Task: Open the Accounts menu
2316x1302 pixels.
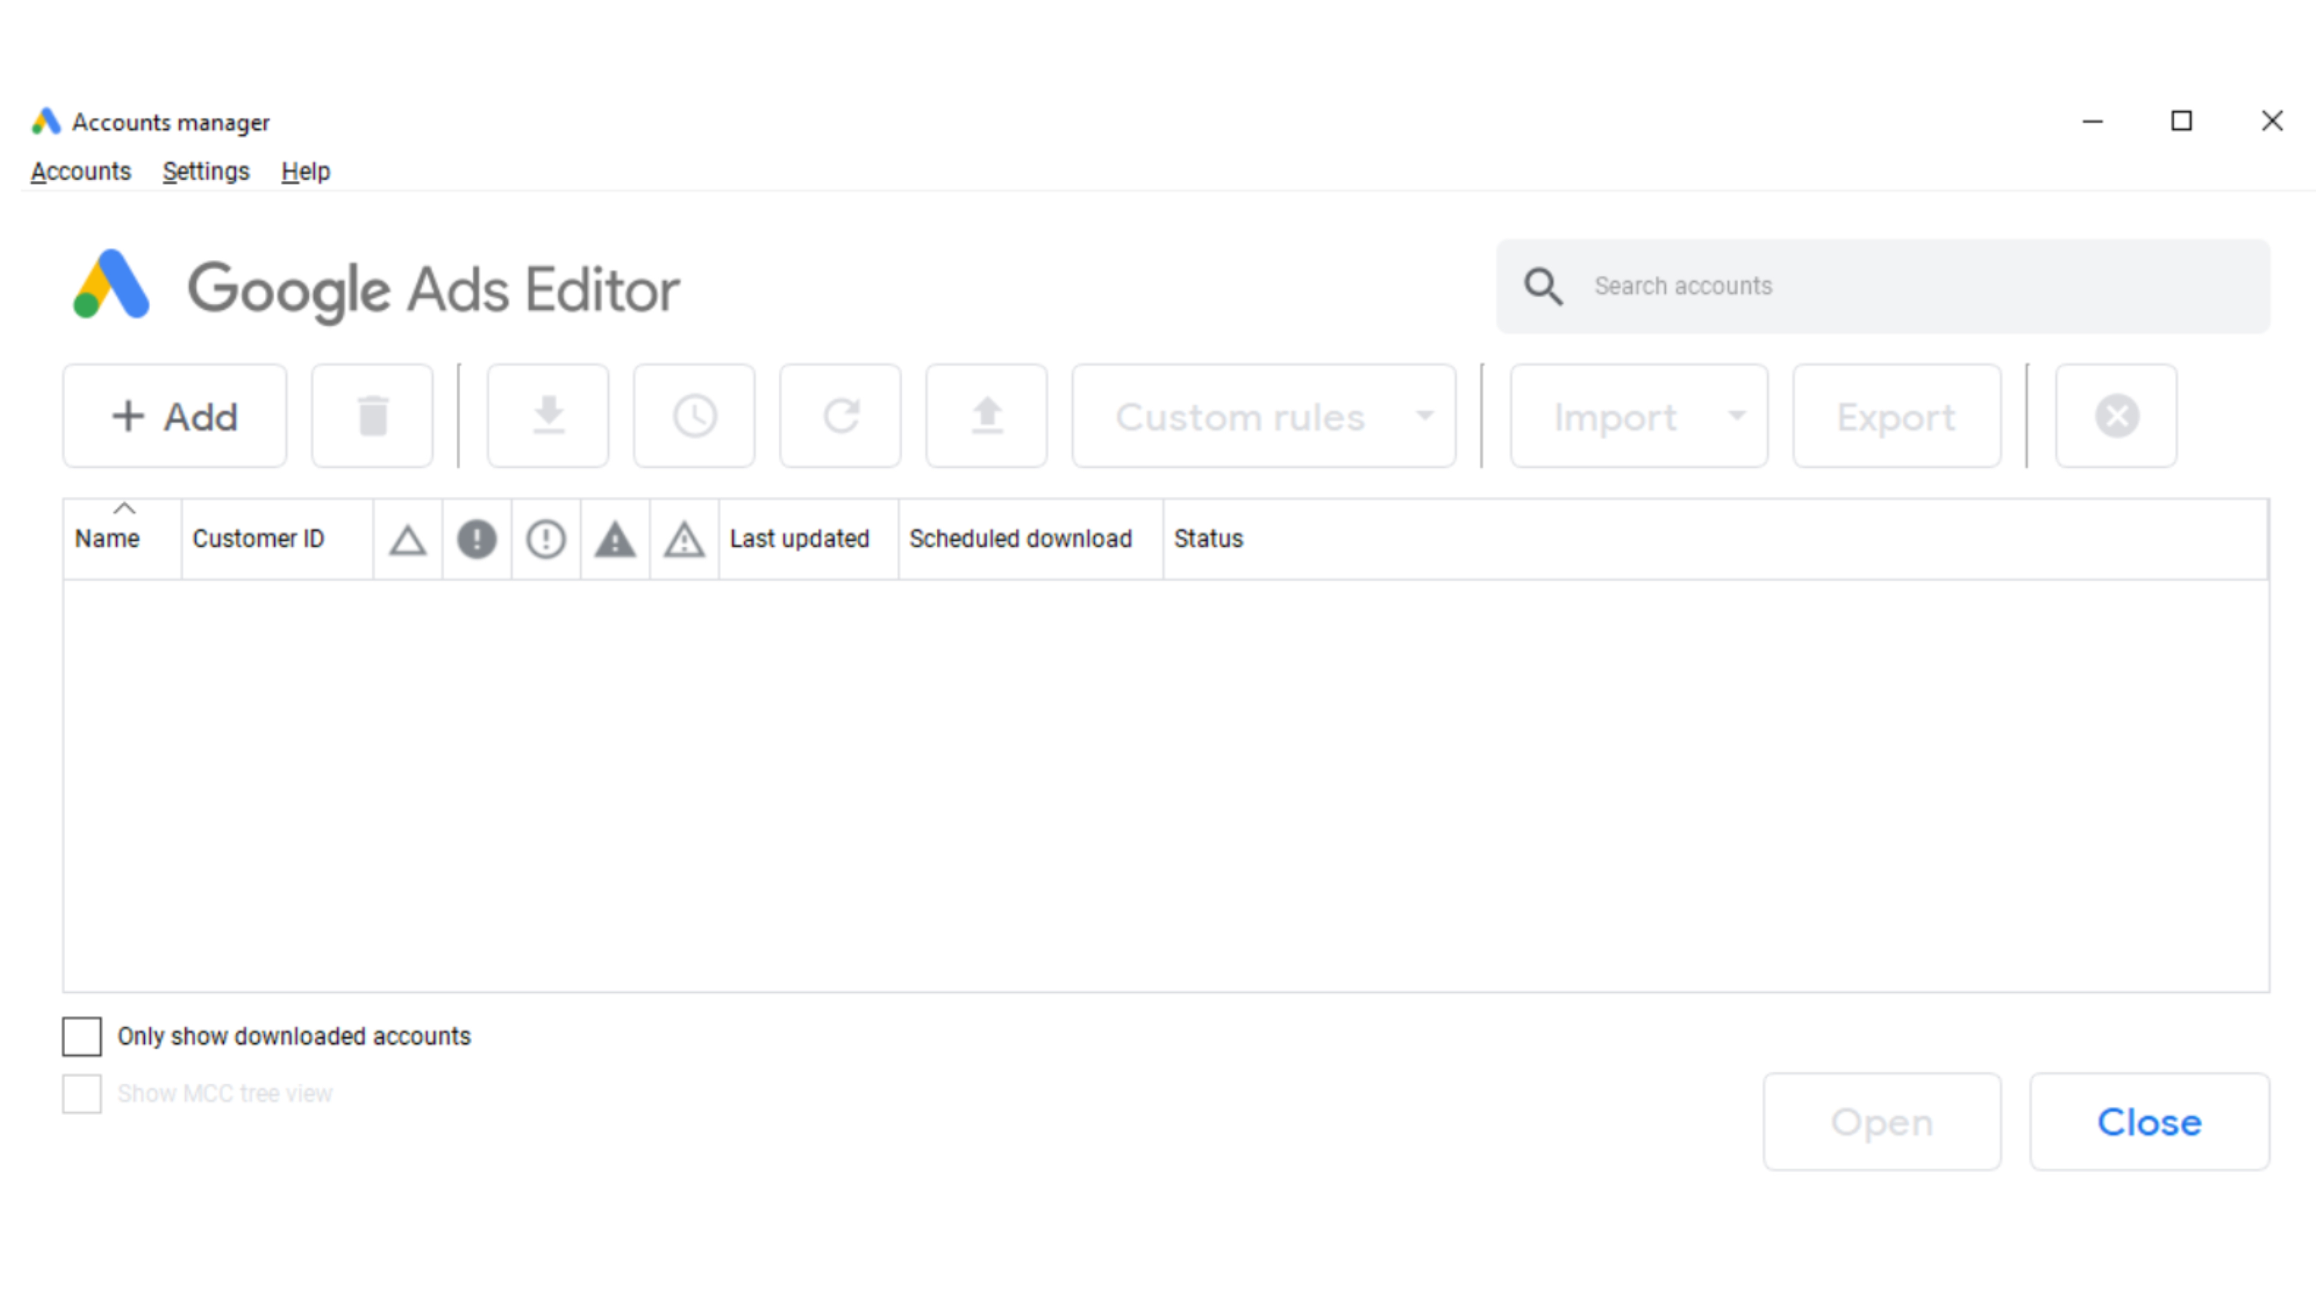Action: [81, 171]
